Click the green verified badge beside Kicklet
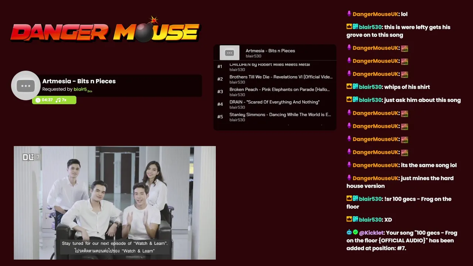The image size is (473, 266). pyautogui.click(x=355, y=232)
